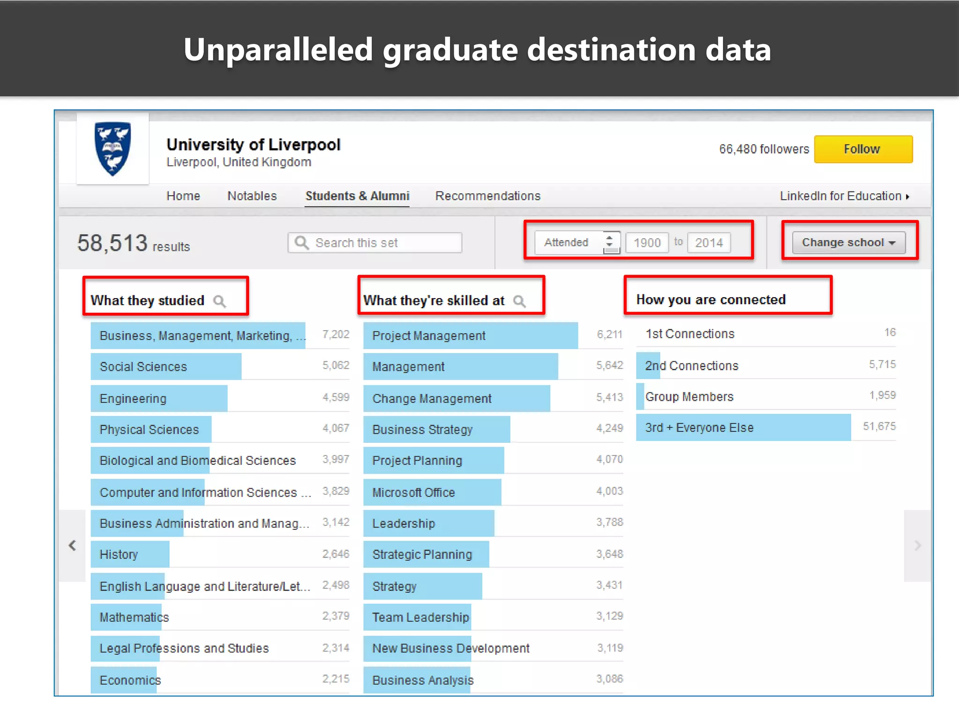Image resolution: width=959 pixels, height=719 pixels.
Task: Click the Search this set field
Action: (375, 242)
